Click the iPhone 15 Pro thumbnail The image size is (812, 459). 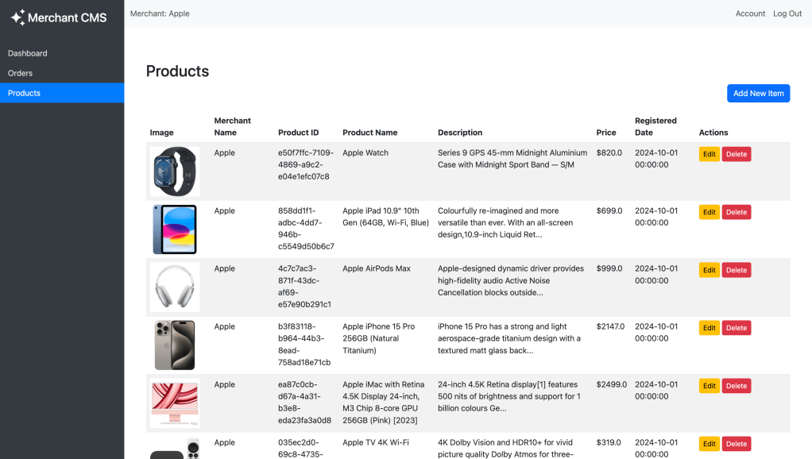click(174, 345)
